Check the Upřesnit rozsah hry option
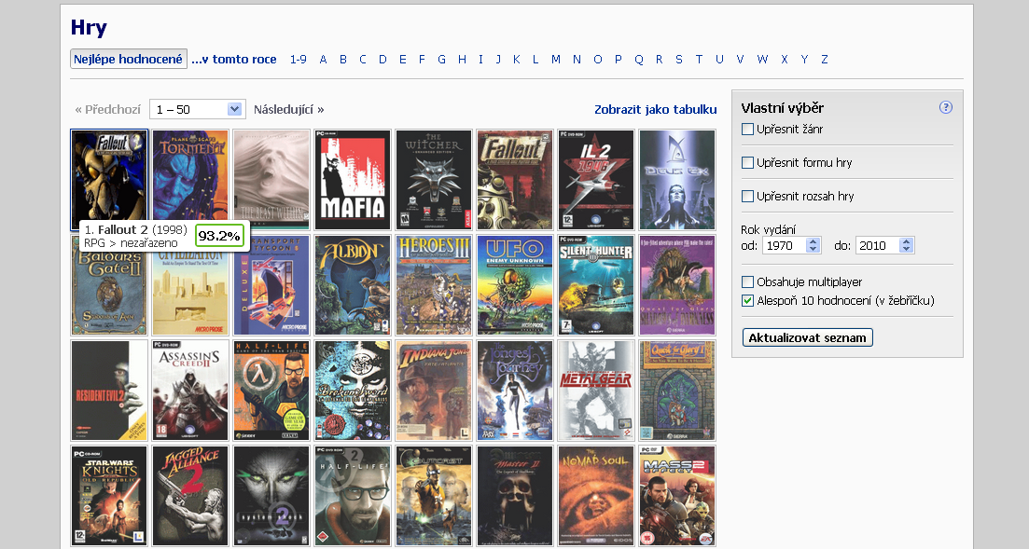1029x549 pixels. pos(747,196)
